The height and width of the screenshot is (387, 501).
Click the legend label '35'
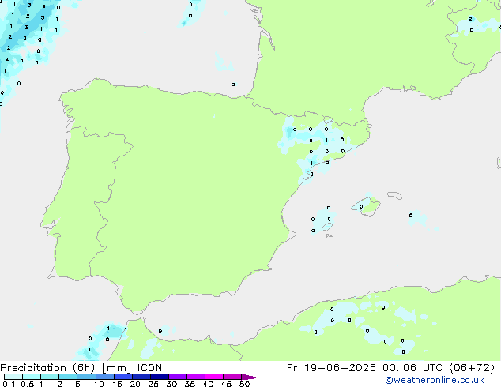[x=190, y=384]
